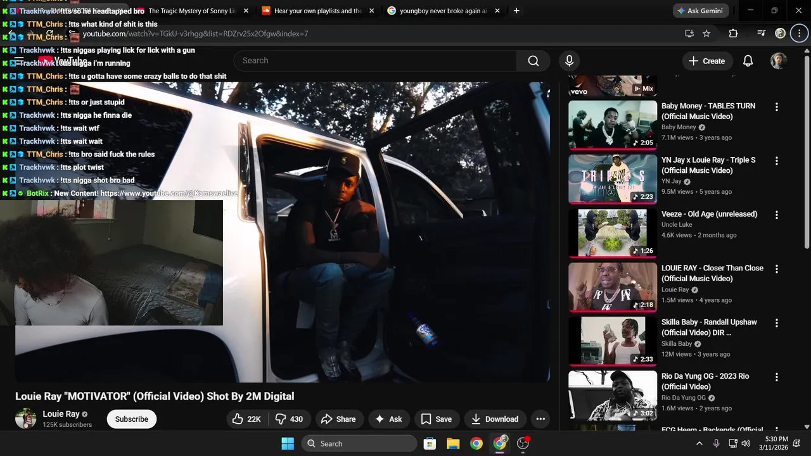
Task: Switch to SoundCloud Hear your own playlists tab
Action: (x=318, y=11)
